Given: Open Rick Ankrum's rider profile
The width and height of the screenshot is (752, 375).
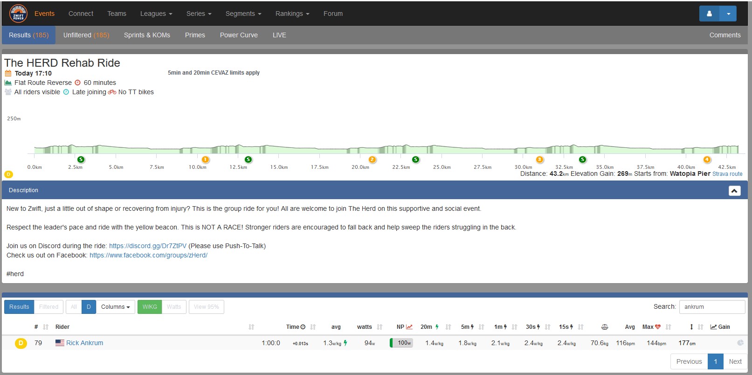Looking at the screenshot, I should pos(84,343).
